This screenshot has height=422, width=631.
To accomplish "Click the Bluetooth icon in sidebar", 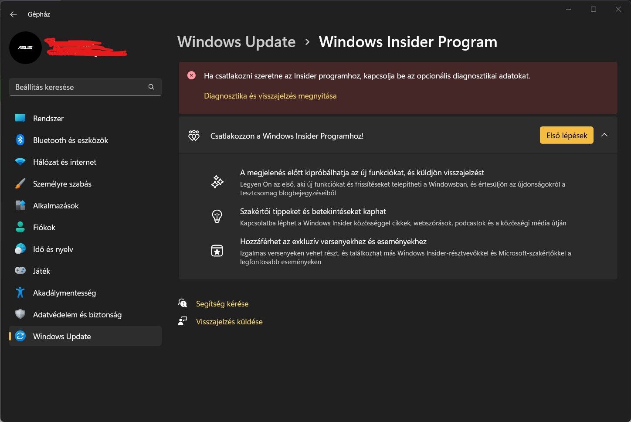I will [x=20, y=140].
